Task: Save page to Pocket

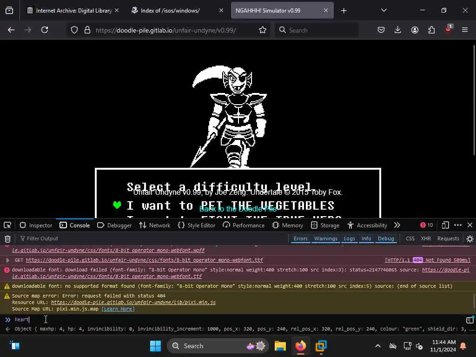Action: pyautogui.click(x=381, y=30)
